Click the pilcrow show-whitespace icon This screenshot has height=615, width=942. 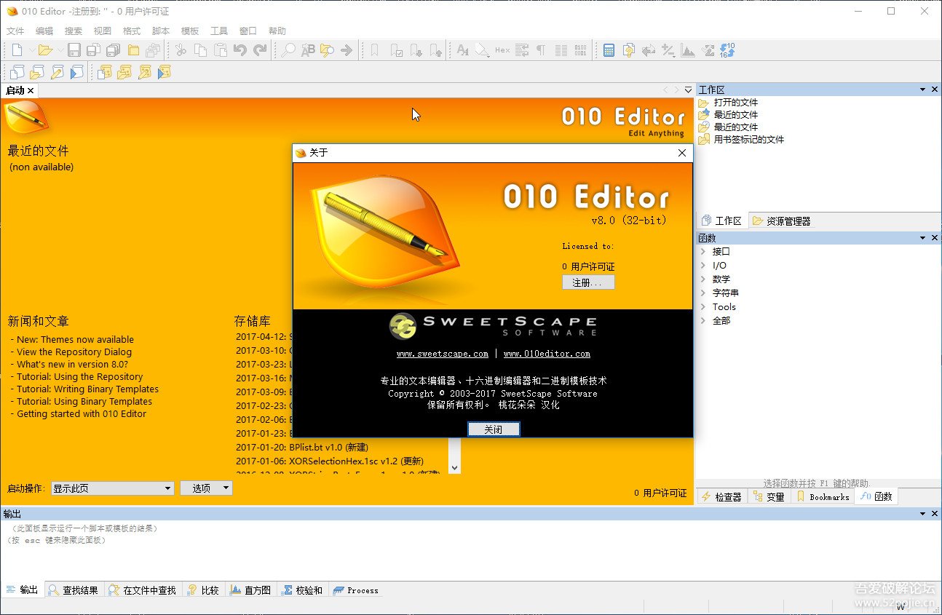pos(541,50)
